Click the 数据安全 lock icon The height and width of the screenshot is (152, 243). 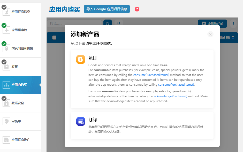tap(6, 103)
